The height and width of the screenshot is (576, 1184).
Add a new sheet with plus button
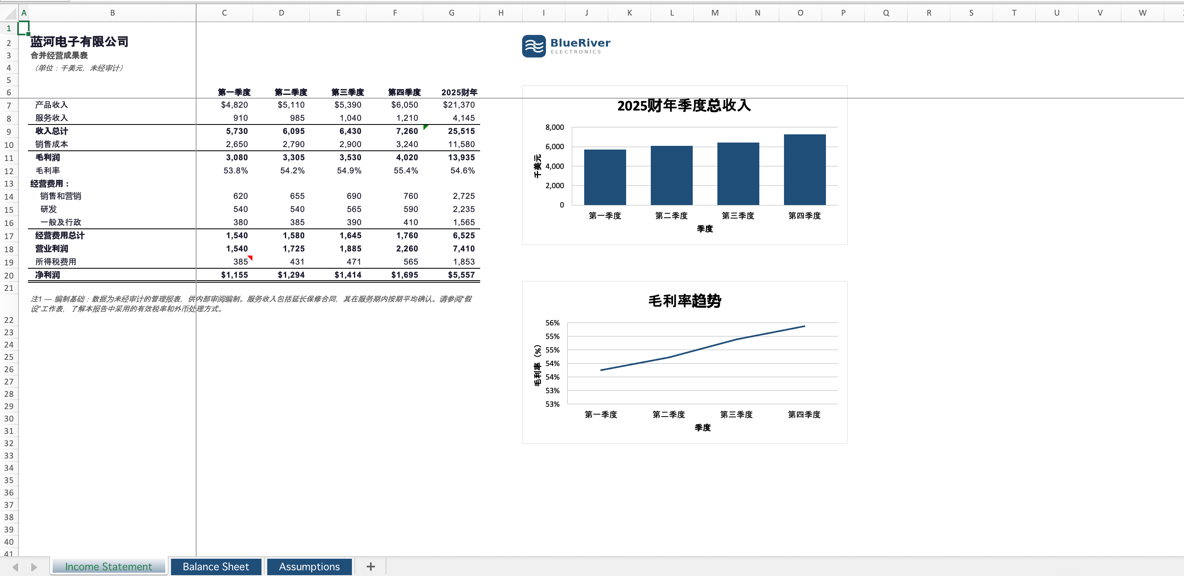370,567
